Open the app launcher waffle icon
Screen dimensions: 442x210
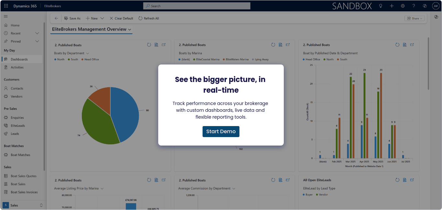coord(6,6)
